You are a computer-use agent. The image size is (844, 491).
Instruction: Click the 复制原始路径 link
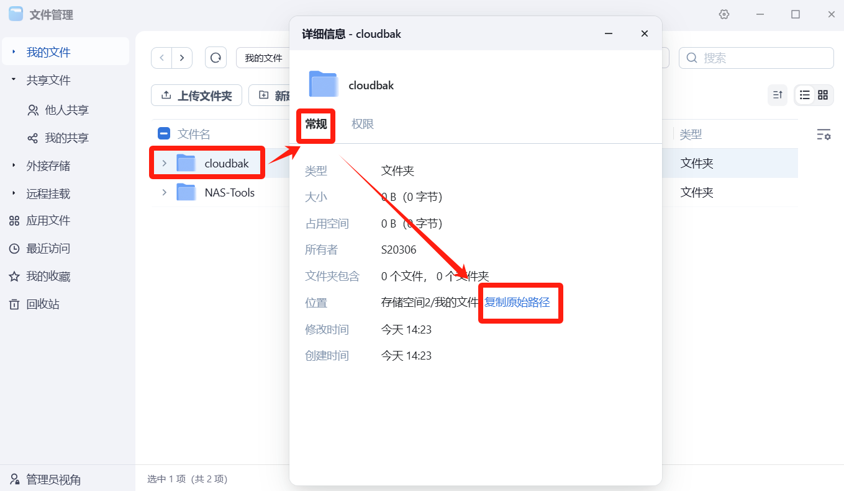tap(517, 303)
